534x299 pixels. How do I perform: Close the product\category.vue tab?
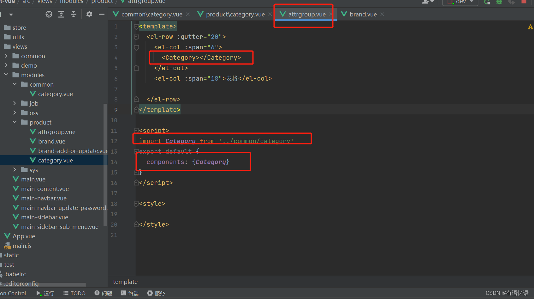[270, 14]
